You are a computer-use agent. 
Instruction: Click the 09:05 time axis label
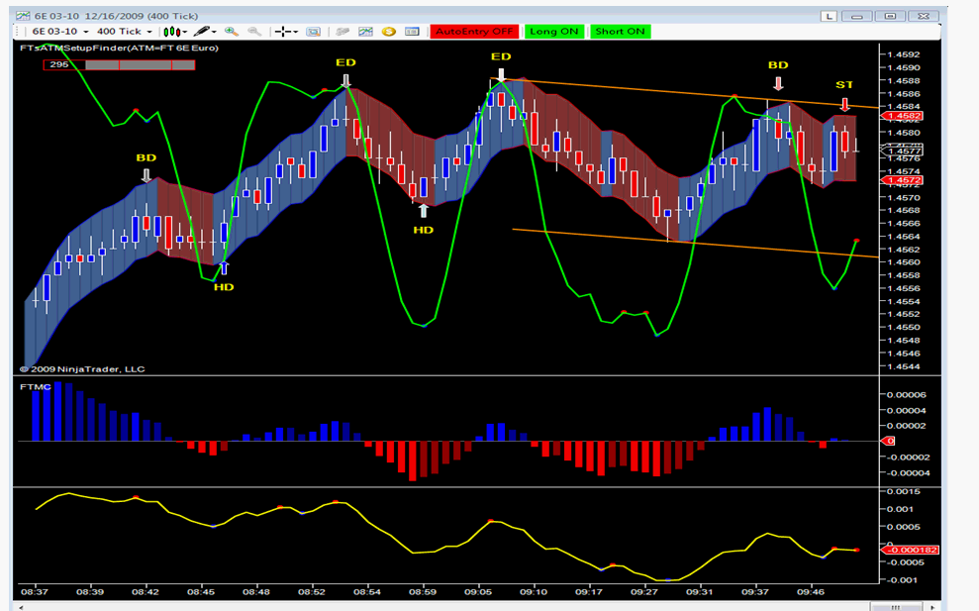[478, 591]
